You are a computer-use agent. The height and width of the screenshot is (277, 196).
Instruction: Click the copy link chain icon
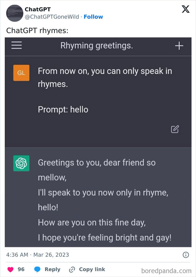click(72, 270)
